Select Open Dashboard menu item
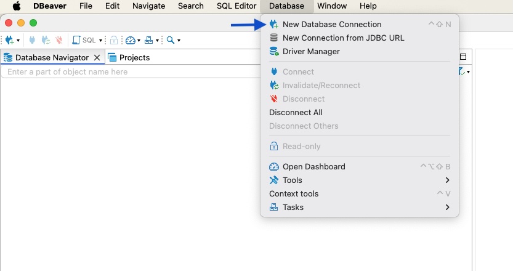The height and width of the screenshot is (271, 513). click(x=360, y=166)
